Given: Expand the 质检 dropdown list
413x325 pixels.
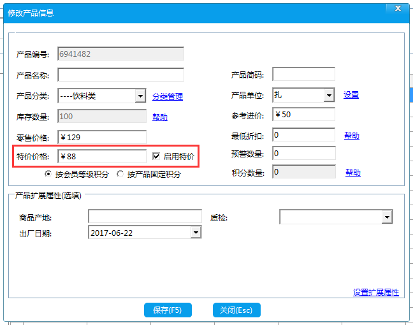Looking at the screenshot, I should 387,217.
